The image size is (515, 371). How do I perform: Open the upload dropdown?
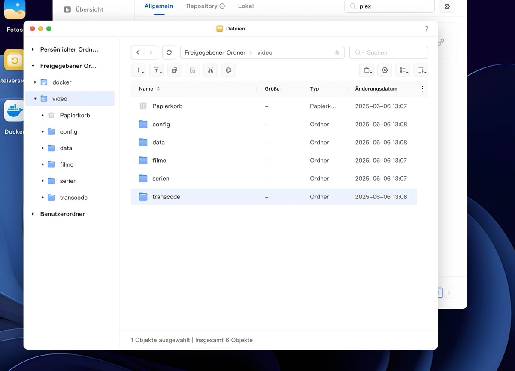pos(158,70)
